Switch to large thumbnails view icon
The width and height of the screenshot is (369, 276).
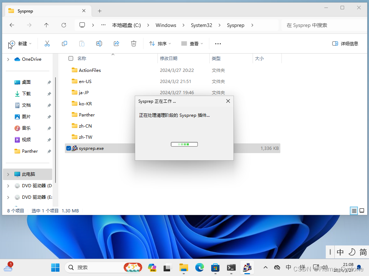(362, 211)
